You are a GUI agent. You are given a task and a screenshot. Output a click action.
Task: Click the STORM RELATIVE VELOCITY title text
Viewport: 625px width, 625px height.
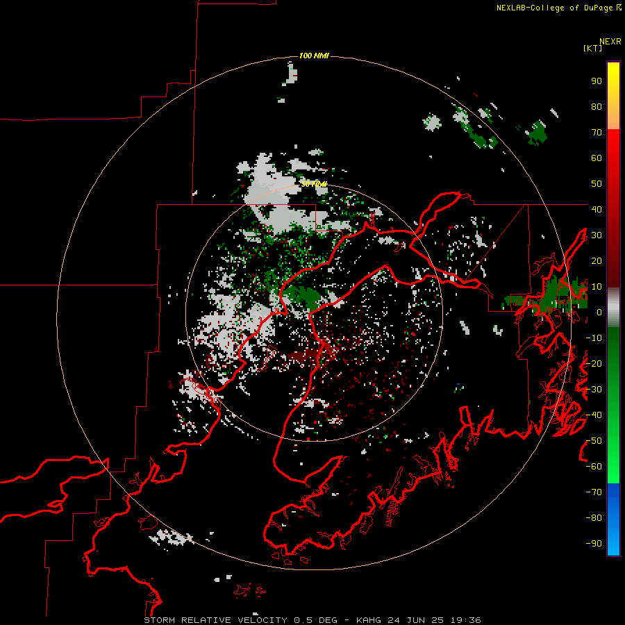point(215,620)
